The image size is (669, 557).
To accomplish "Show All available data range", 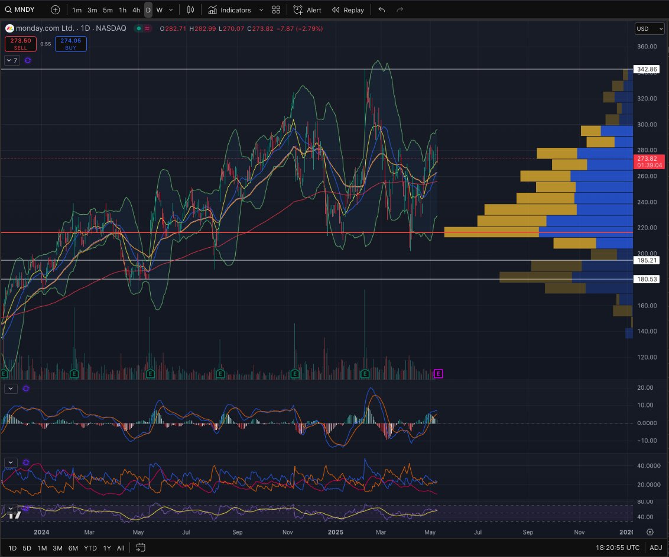I will 121,548.
